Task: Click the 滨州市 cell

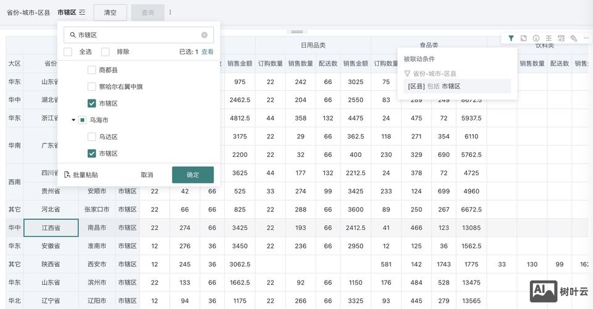Action: click(97, 282)
